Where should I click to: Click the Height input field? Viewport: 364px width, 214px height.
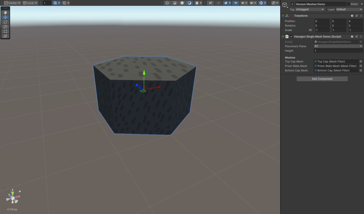(x=338, y=51)
